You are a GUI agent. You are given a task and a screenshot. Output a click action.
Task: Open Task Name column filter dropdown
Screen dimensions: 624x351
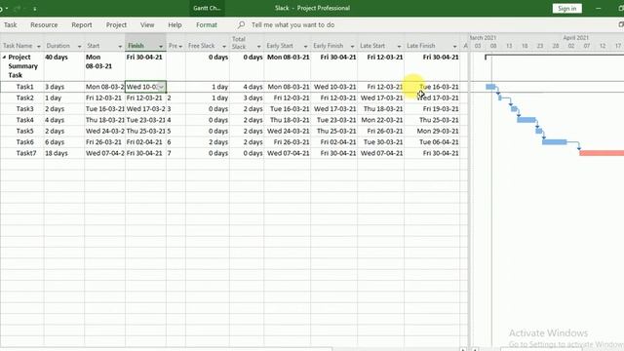coord(39,46)
